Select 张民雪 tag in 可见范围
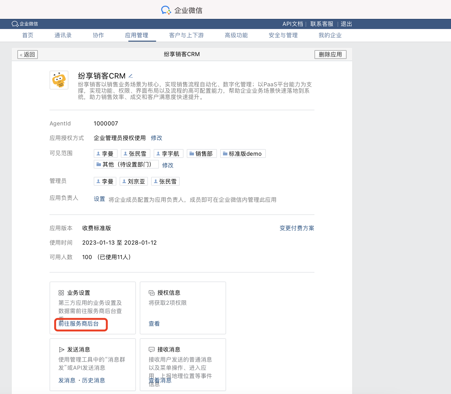Viewport: 451px width, 394px height. point(136,154)
